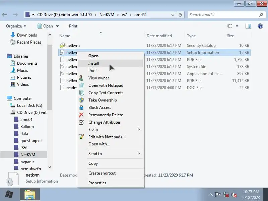Open the Organize dropdown menu
The image size is (268, 201).
click(x=16, y=26)
